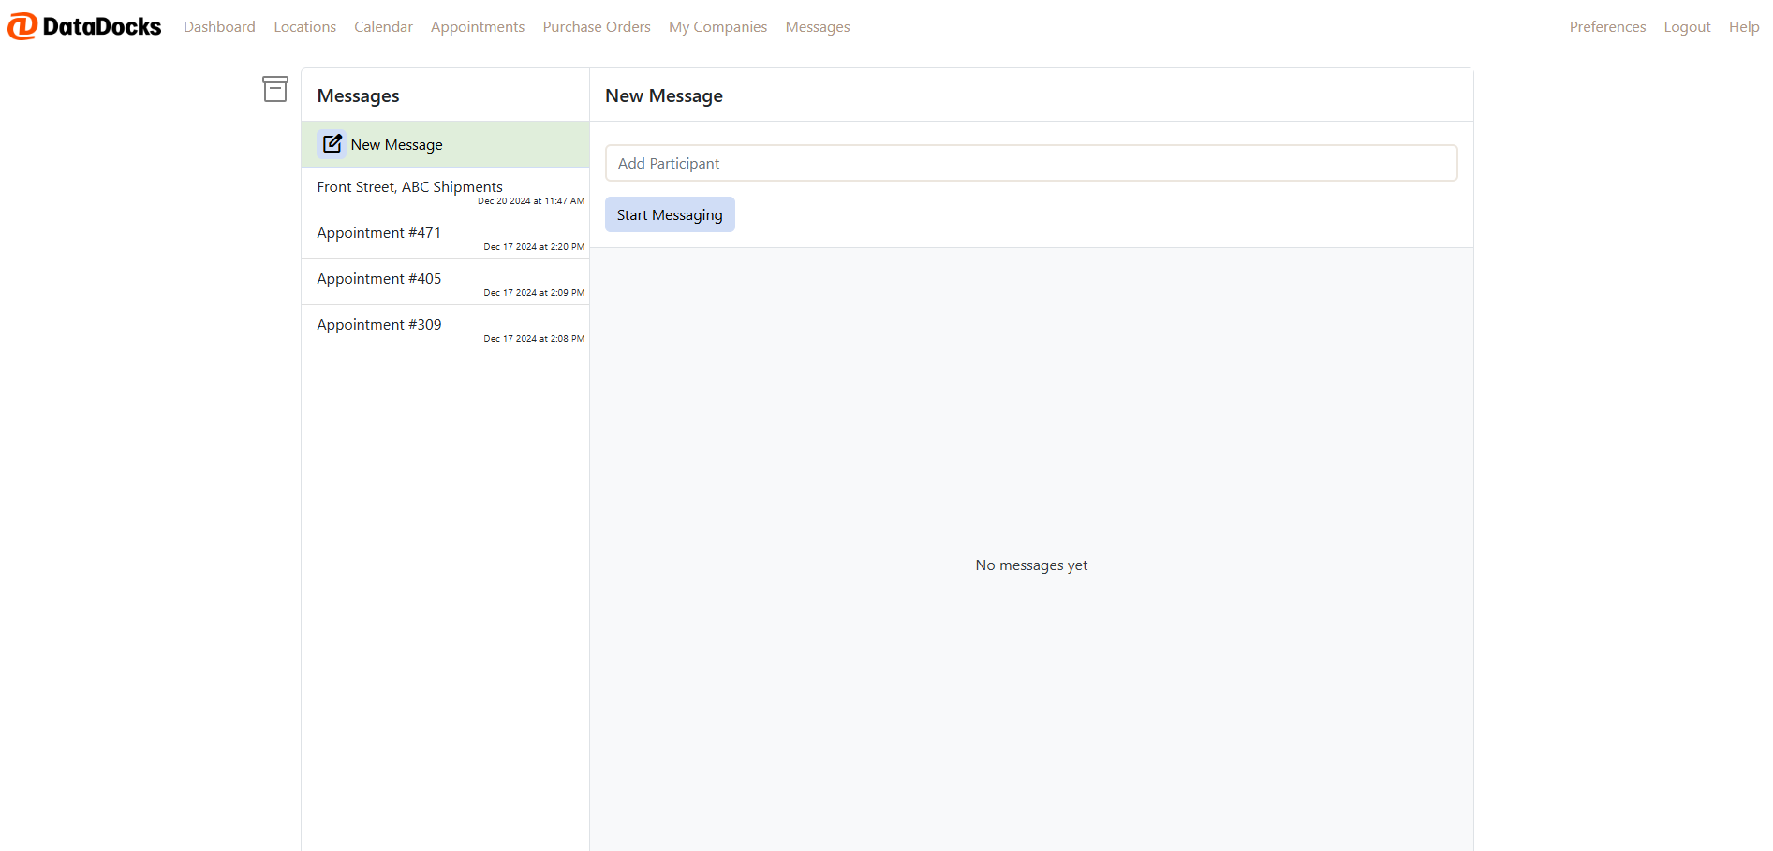Open the Purchase Orders page
The height and width of the screenshot is (851, 1773).
click(597, 27)
